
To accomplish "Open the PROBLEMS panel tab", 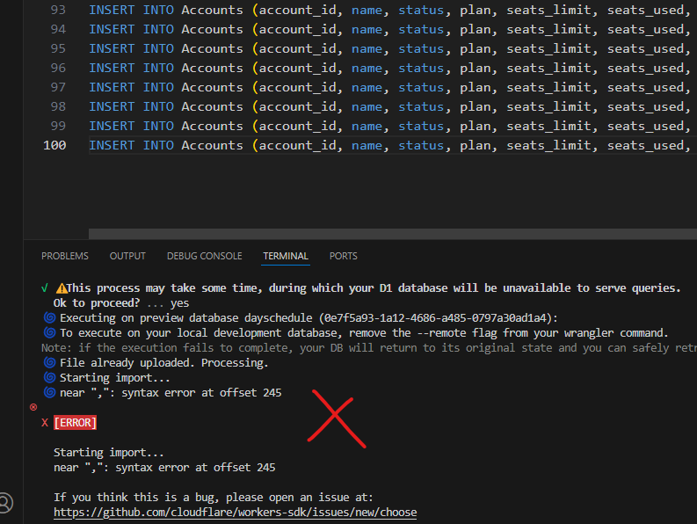I will click(x=65, y=256).
